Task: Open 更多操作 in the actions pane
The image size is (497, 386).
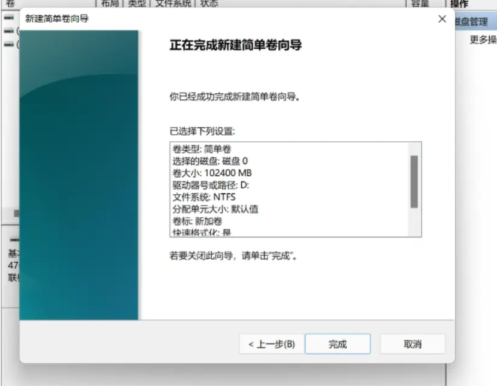Action: (x=482, y=39)
